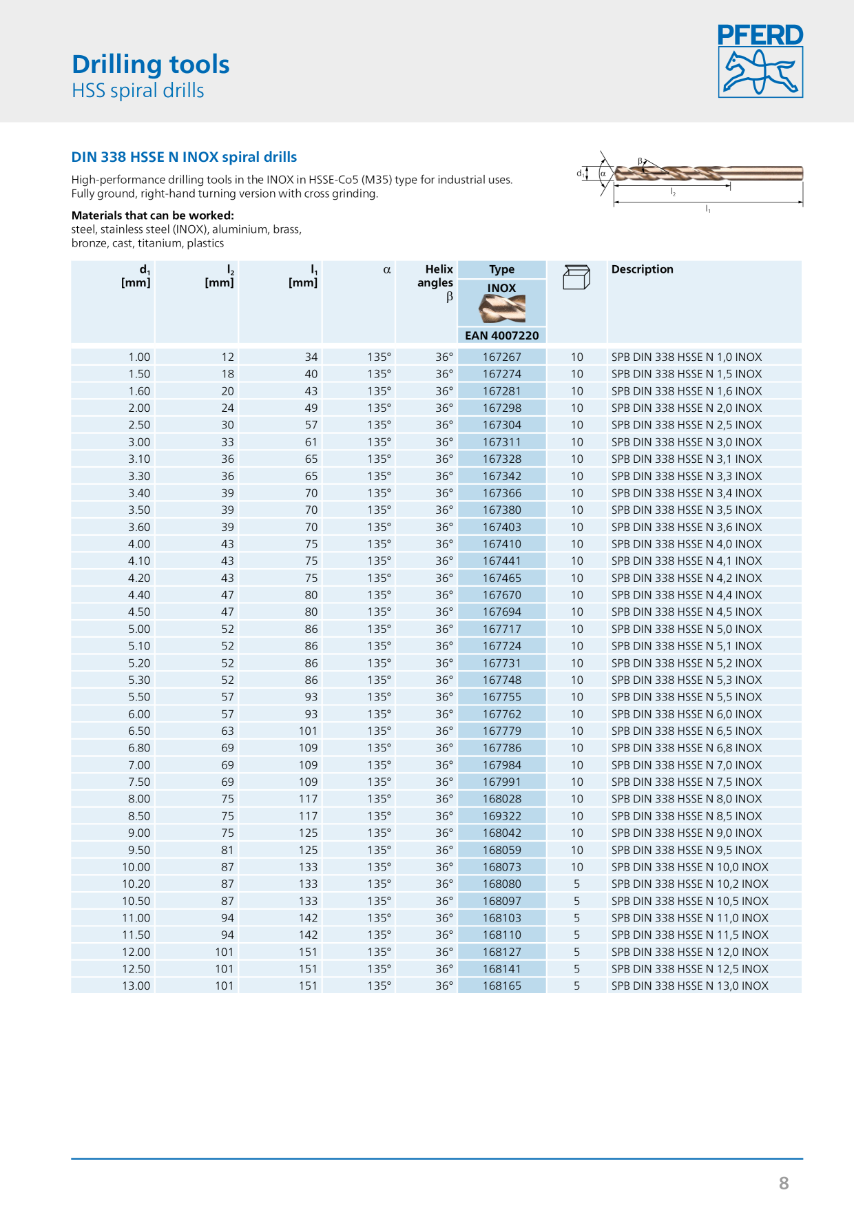Select EAN code 167298

[x=502, y=408]
